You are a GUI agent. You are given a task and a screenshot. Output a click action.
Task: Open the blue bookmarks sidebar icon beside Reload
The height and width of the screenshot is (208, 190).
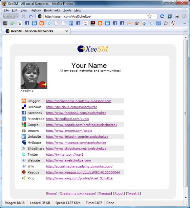[x=169, y=16]
